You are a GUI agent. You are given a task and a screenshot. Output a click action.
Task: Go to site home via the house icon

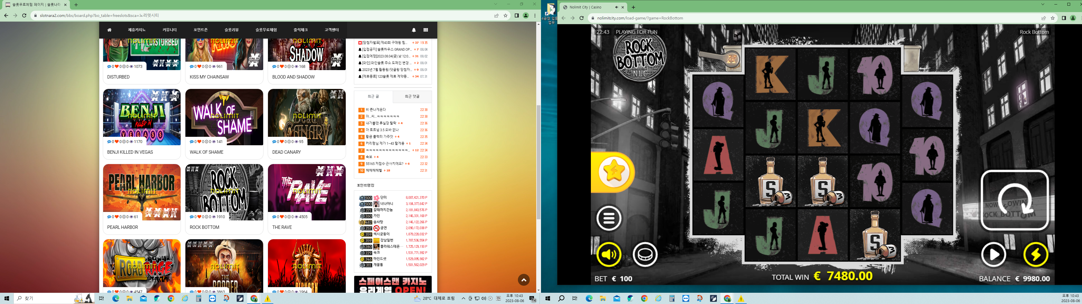[109, 30]
